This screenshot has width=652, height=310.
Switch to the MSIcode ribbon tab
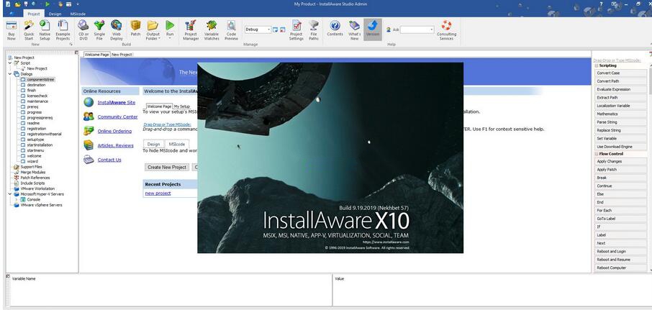(x=78, y=14)
